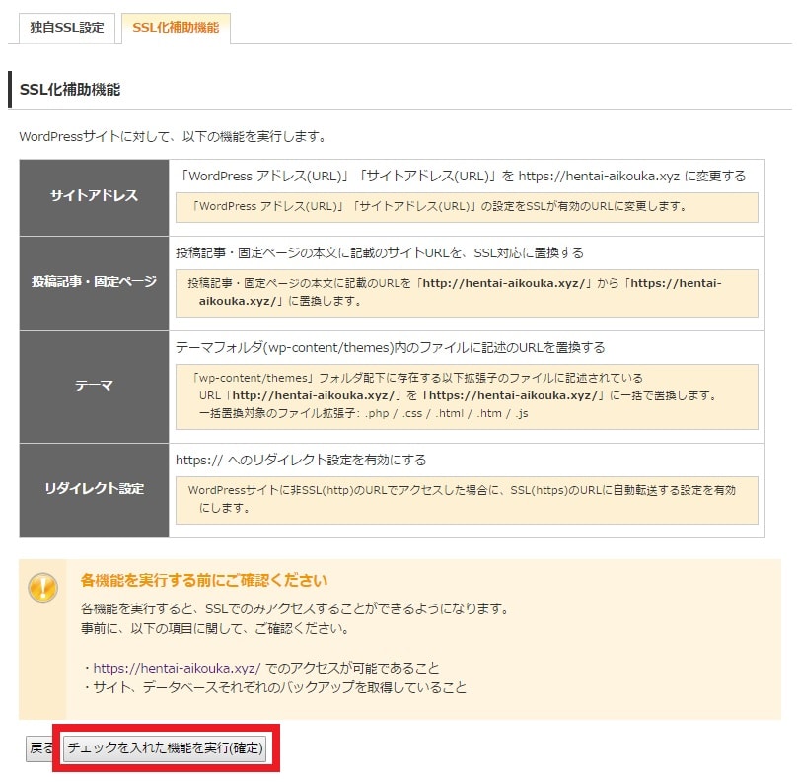The height and width of the screenshot is (782, 798).
Task: Select the テーマ row header
Action: 94,387
